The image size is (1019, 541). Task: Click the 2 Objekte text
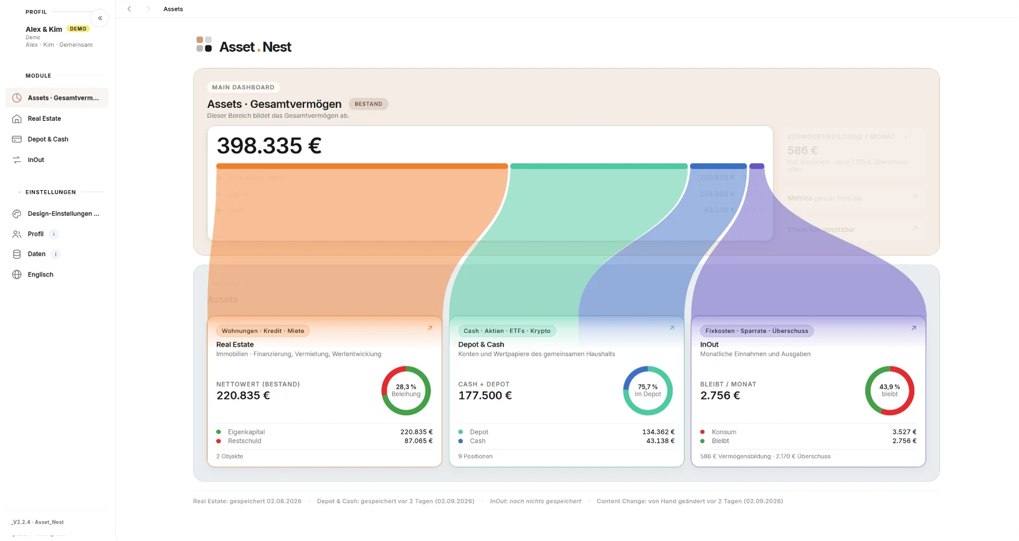(230, 456)
